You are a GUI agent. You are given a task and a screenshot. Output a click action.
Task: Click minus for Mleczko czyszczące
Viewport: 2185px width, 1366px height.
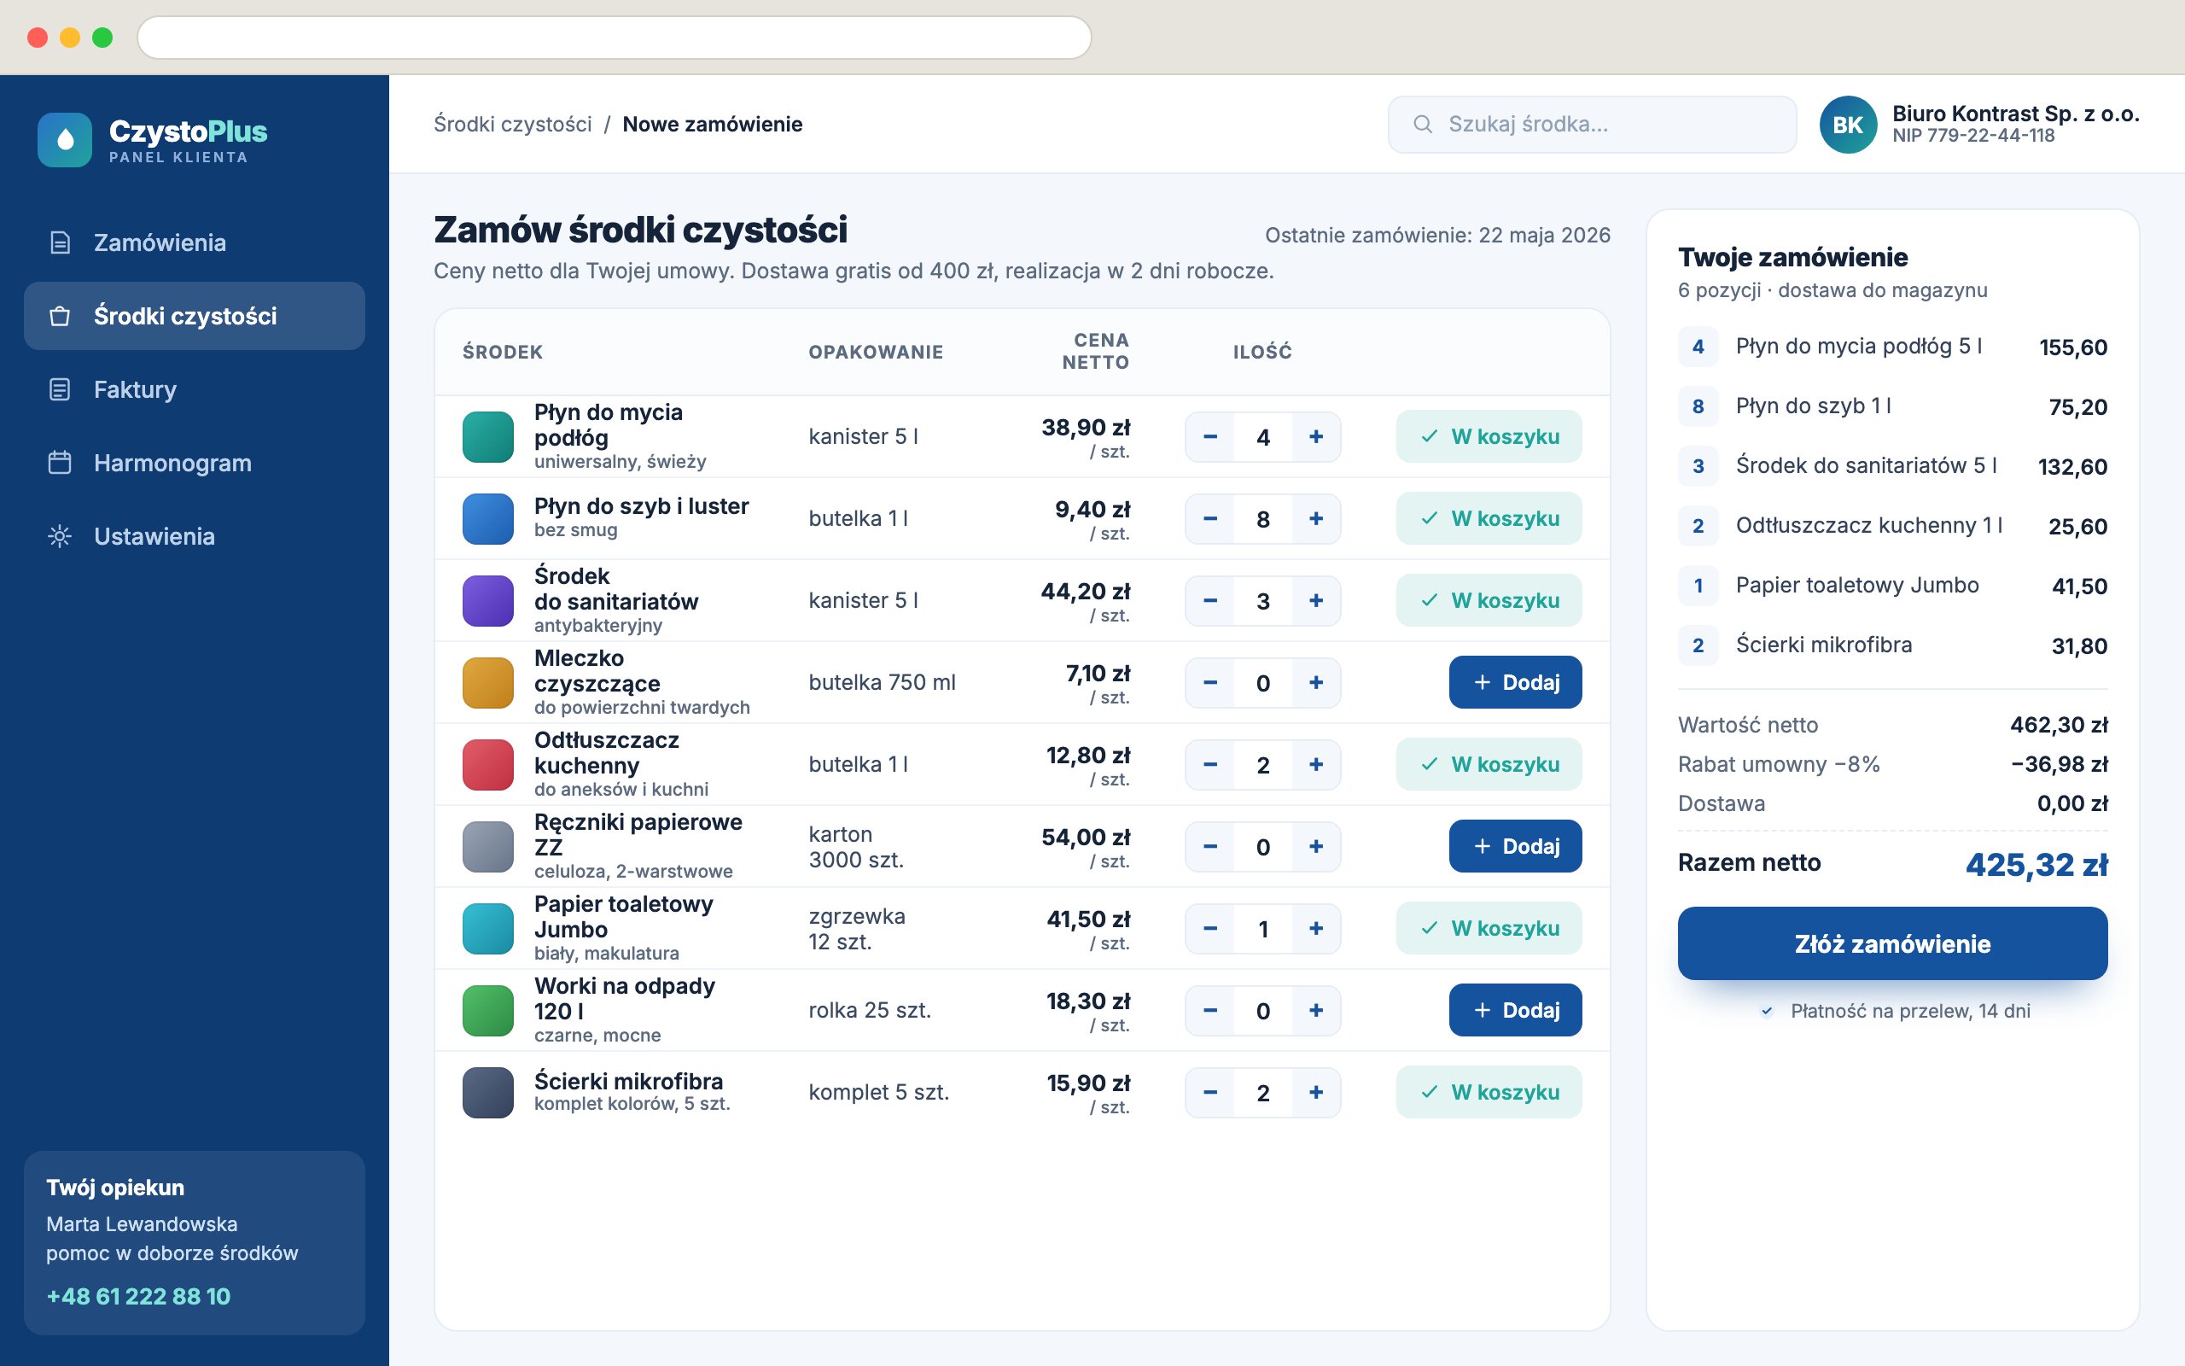pos(1210,683)
